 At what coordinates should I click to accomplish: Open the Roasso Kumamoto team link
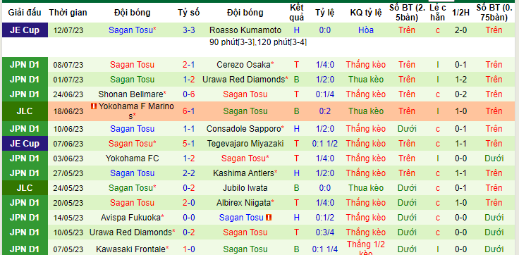tap(245, 30)
